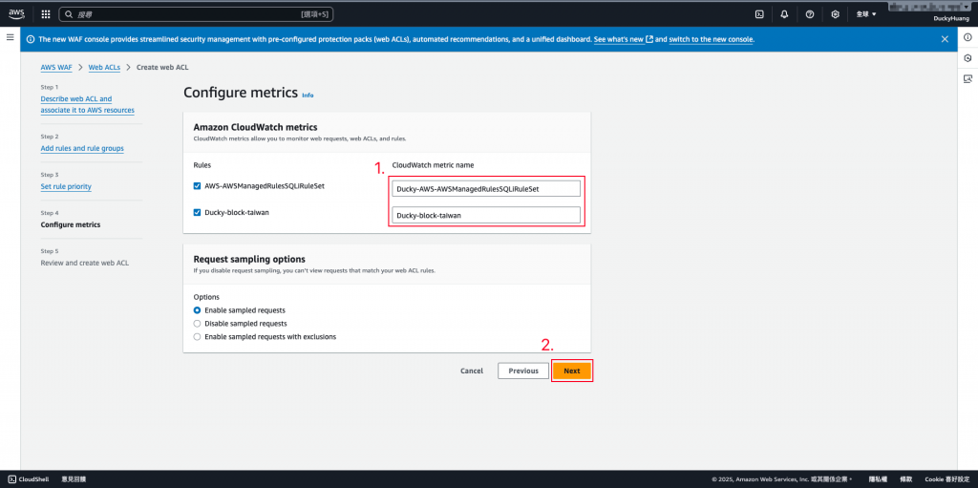Open the region dropdown 全球
The width and height of the screenshot is (978, 488).
pyautogui.click(x=866, y=13)
